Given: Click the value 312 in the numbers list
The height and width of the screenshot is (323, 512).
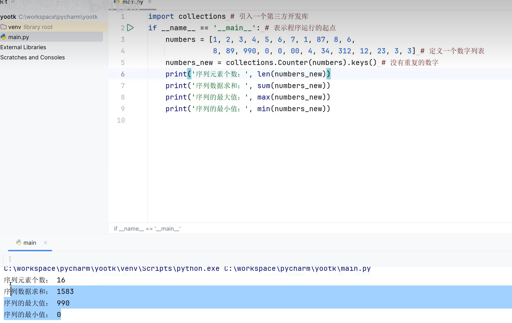Looking at the screenshot, I should 344,51.
